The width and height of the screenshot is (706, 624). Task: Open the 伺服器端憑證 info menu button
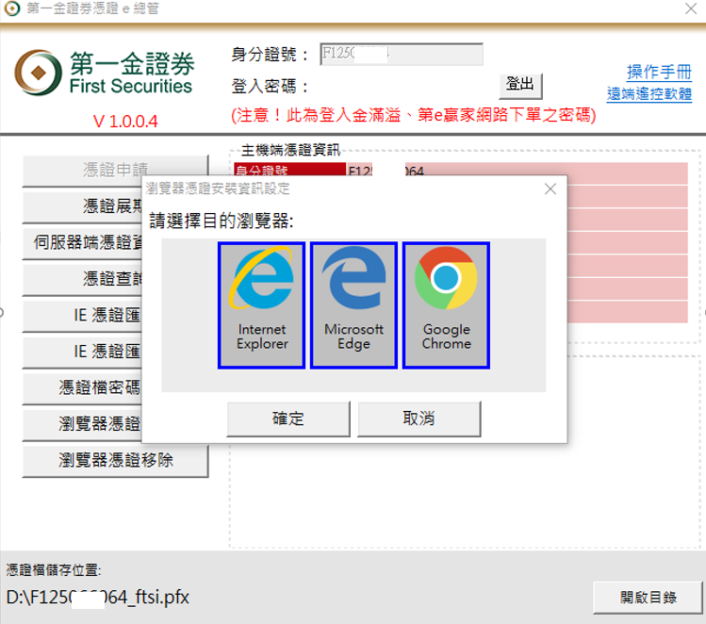click(83, 242)
